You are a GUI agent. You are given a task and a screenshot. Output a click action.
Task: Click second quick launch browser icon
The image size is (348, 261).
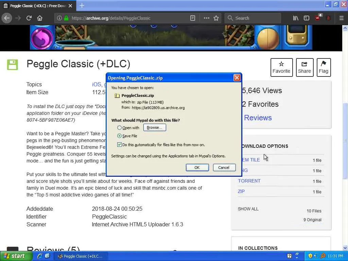click(47, 256)
